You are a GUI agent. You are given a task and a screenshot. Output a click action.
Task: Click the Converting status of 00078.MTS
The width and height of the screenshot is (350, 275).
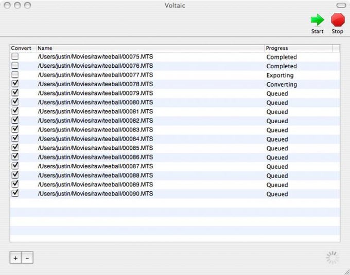pyautogui.click(x=282, y=85)
